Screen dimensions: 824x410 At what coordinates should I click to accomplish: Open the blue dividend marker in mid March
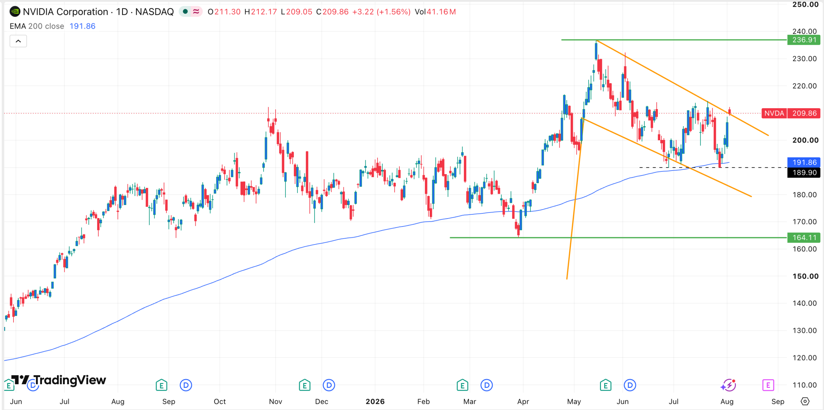click(x=487, y=385)
